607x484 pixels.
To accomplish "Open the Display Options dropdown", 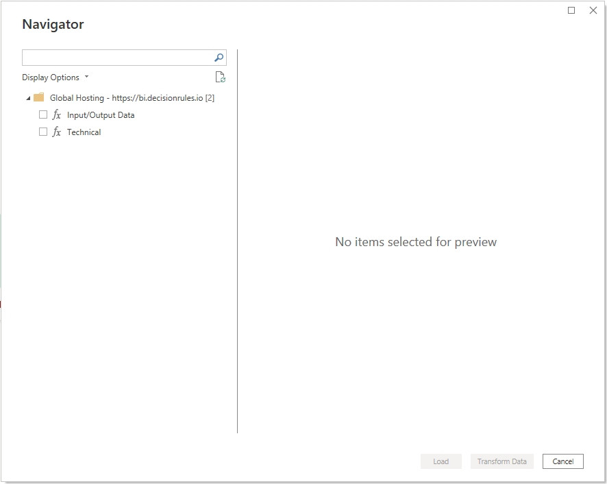I will [x=55, y=77].
